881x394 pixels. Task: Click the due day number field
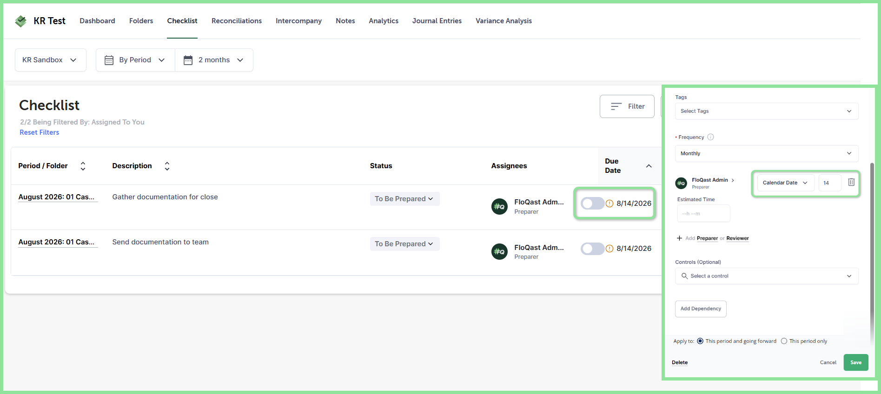click(x=830, y=183)
